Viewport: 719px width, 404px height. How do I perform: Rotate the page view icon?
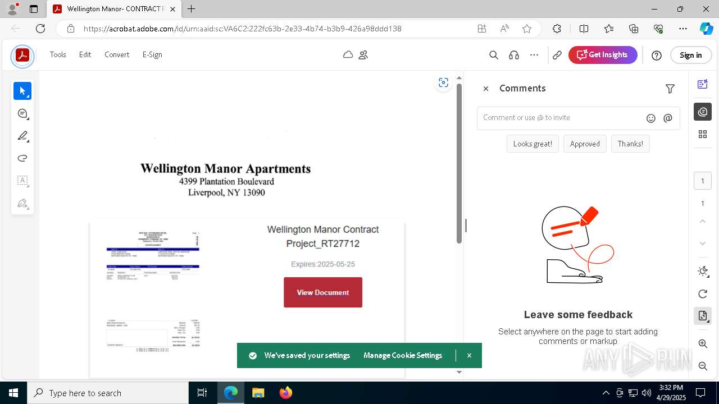[703, 294]
